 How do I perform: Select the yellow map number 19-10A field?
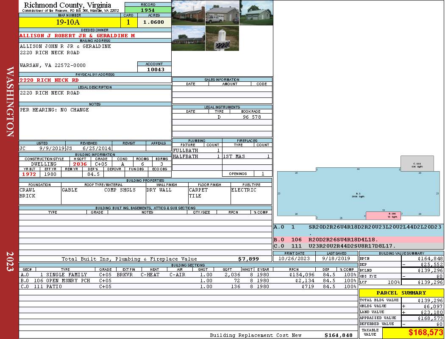(x=70, y=22)
